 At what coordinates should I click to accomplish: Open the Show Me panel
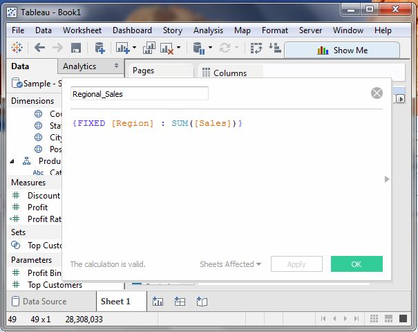click(342, 50)
